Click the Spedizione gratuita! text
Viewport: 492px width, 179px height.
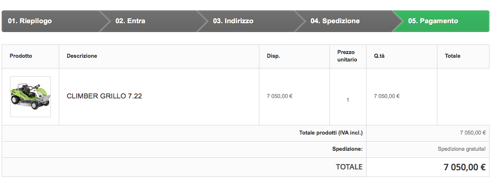pos(462,149)
